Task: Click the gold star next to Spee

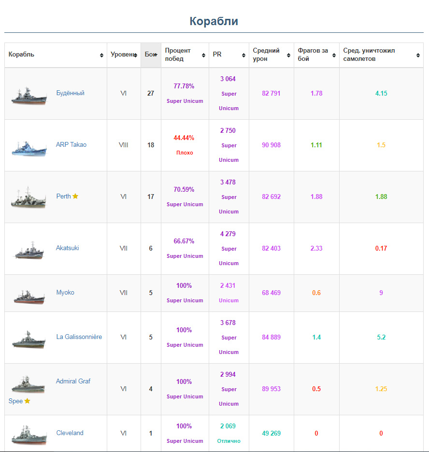Action: point(28,401)
